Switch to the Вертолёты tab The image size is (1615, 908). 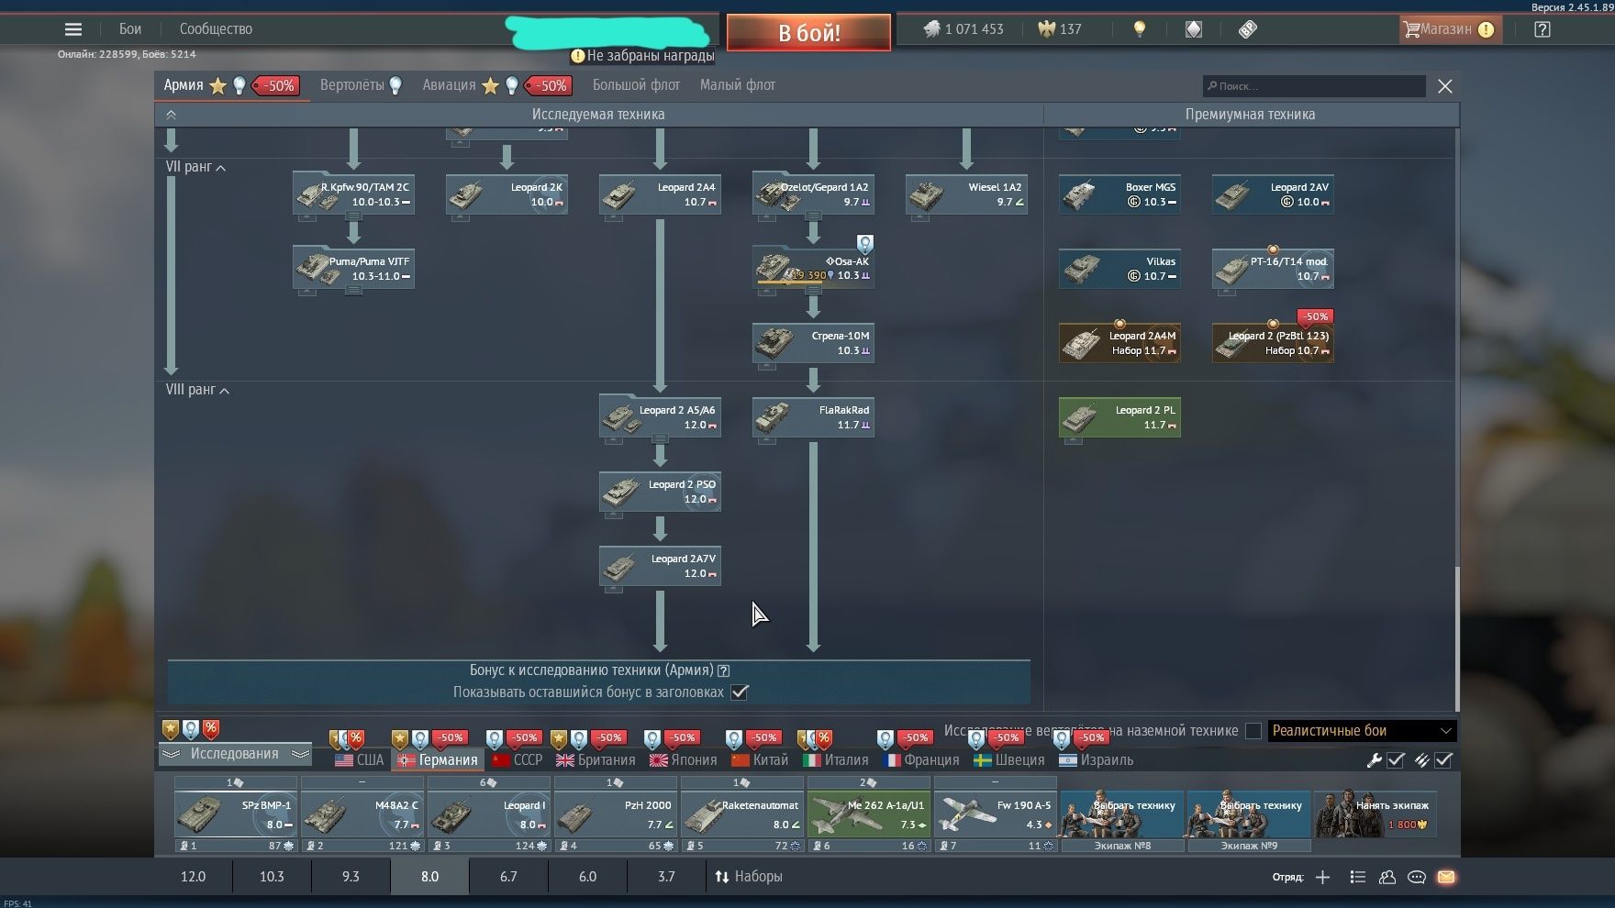tap(352, 85)
